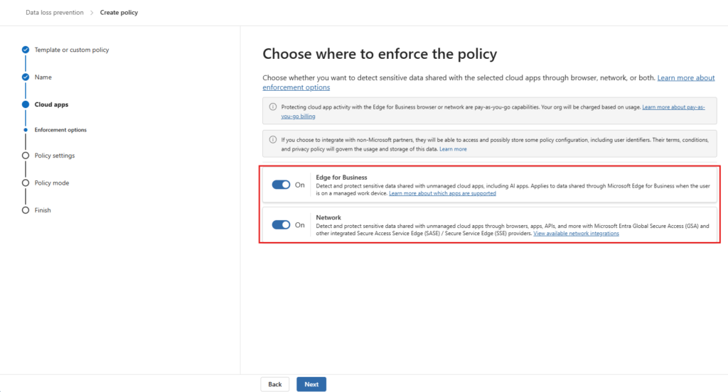Open View available network integrations link
728x392 pixels.
click(x=576, y=234)
